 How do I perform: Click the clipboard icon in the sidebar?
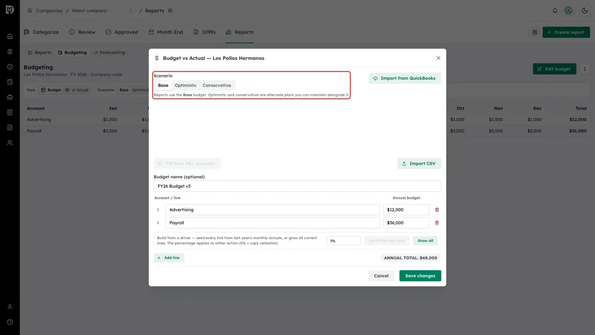point(10,52)
